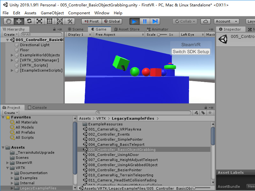Open the Account dropdown
The image size is (255, 191).
227,21
